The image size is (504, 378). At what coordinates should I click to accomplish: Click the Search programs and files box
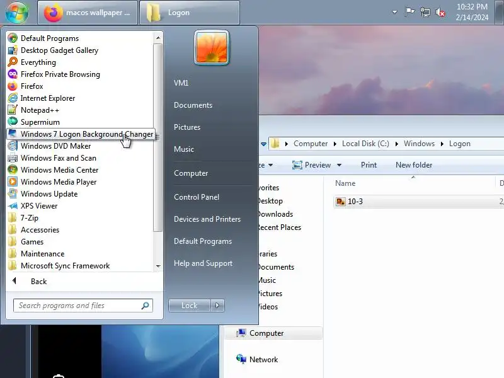[83, 306]
